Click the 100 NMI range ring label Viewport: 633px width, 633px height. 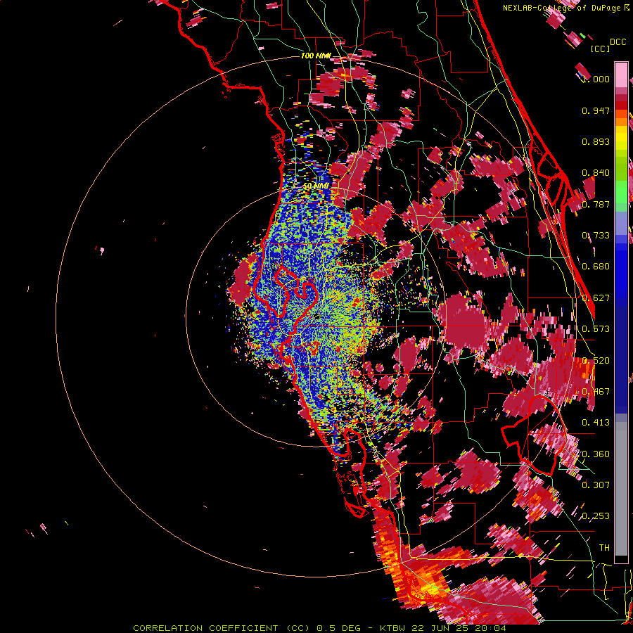coord(316,56)
